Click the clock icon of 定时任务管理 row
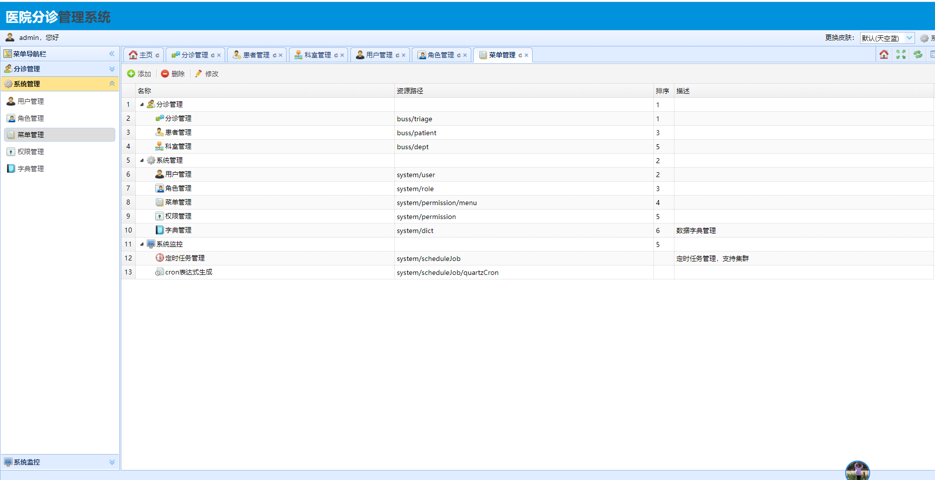 pos(160,258)
